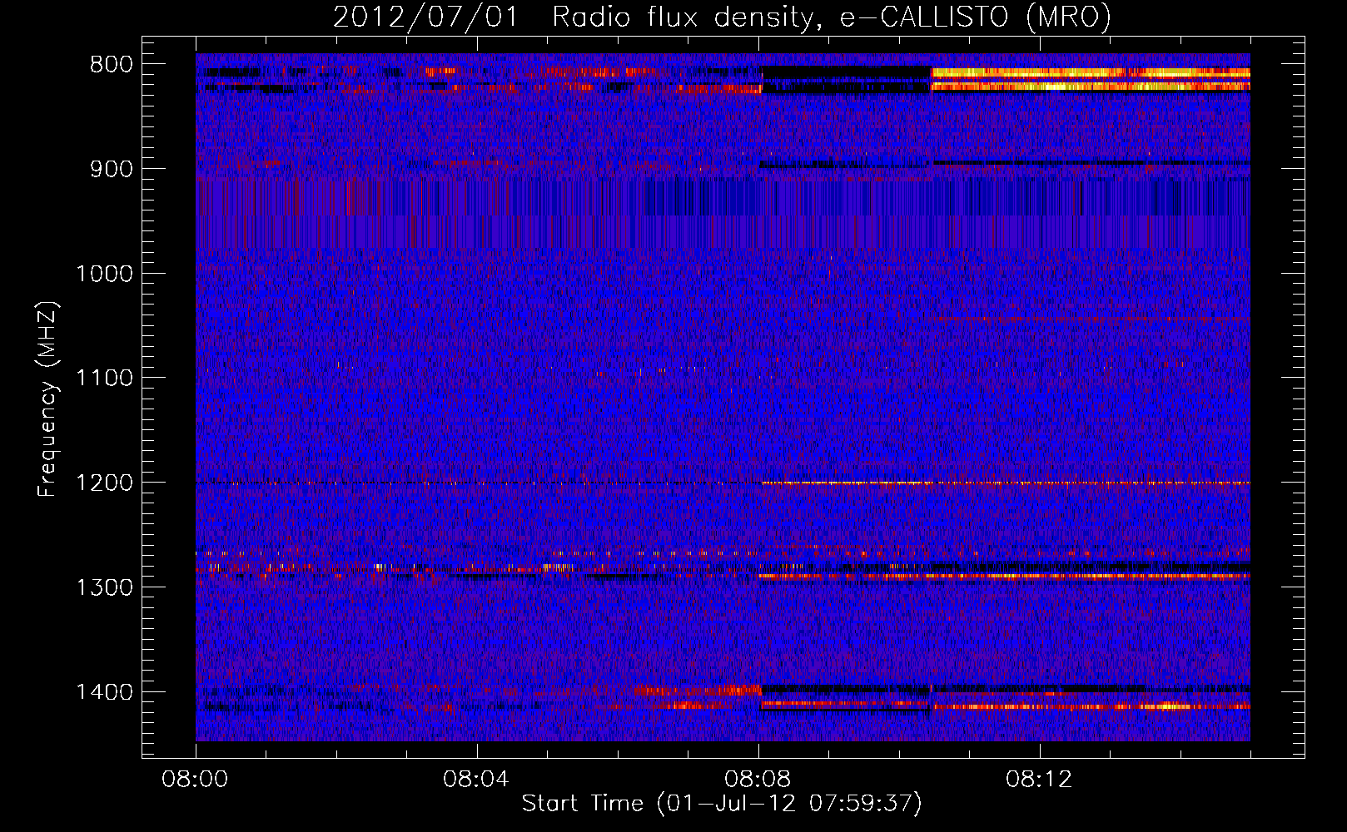Click the dark-striped band between 900 and 1000 MHz
Image resolution: width=1347 pixels, height=832 pixels.
click(723, 213)
